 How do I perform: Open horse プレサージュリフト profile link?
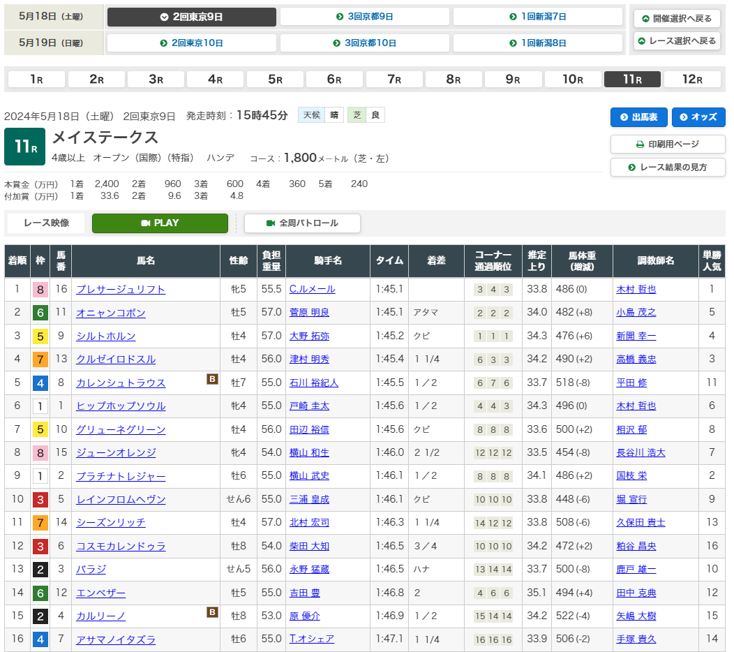coord(121,290)
